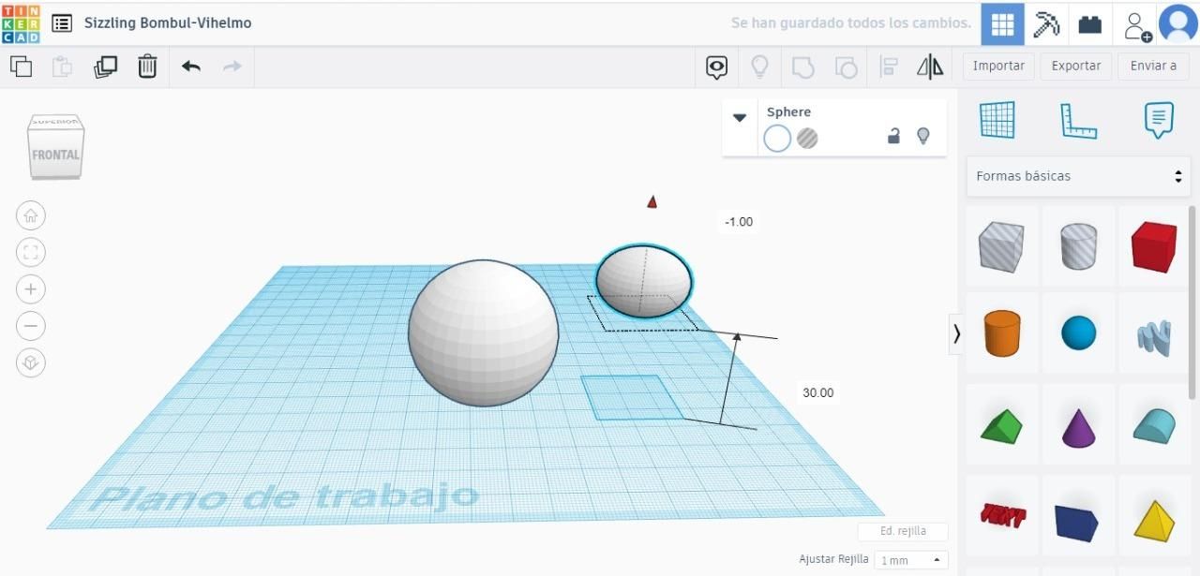Collapse the Sphere inspector panel arrow
This screenshot has height=576, width=1200.
[740, 118]
